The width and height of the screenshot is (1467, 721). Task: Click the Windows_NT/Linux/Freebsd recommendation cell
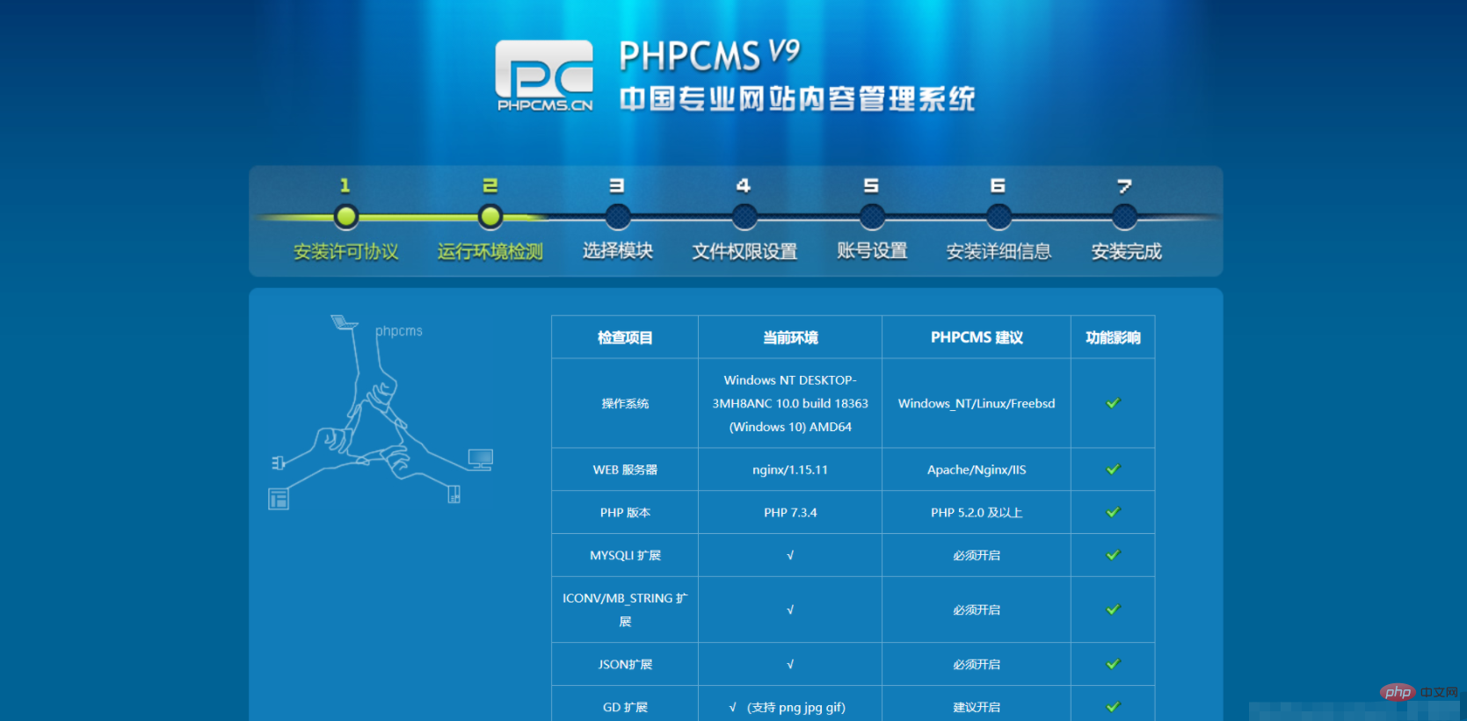point(977,404)
